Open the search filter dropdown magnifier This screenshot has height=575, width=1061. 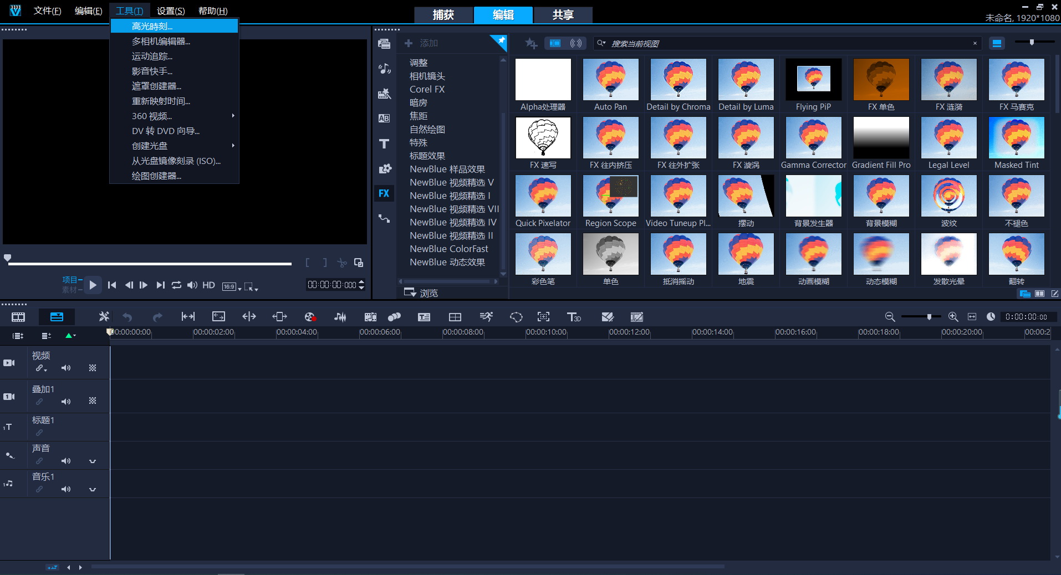[x=601, y=43]
